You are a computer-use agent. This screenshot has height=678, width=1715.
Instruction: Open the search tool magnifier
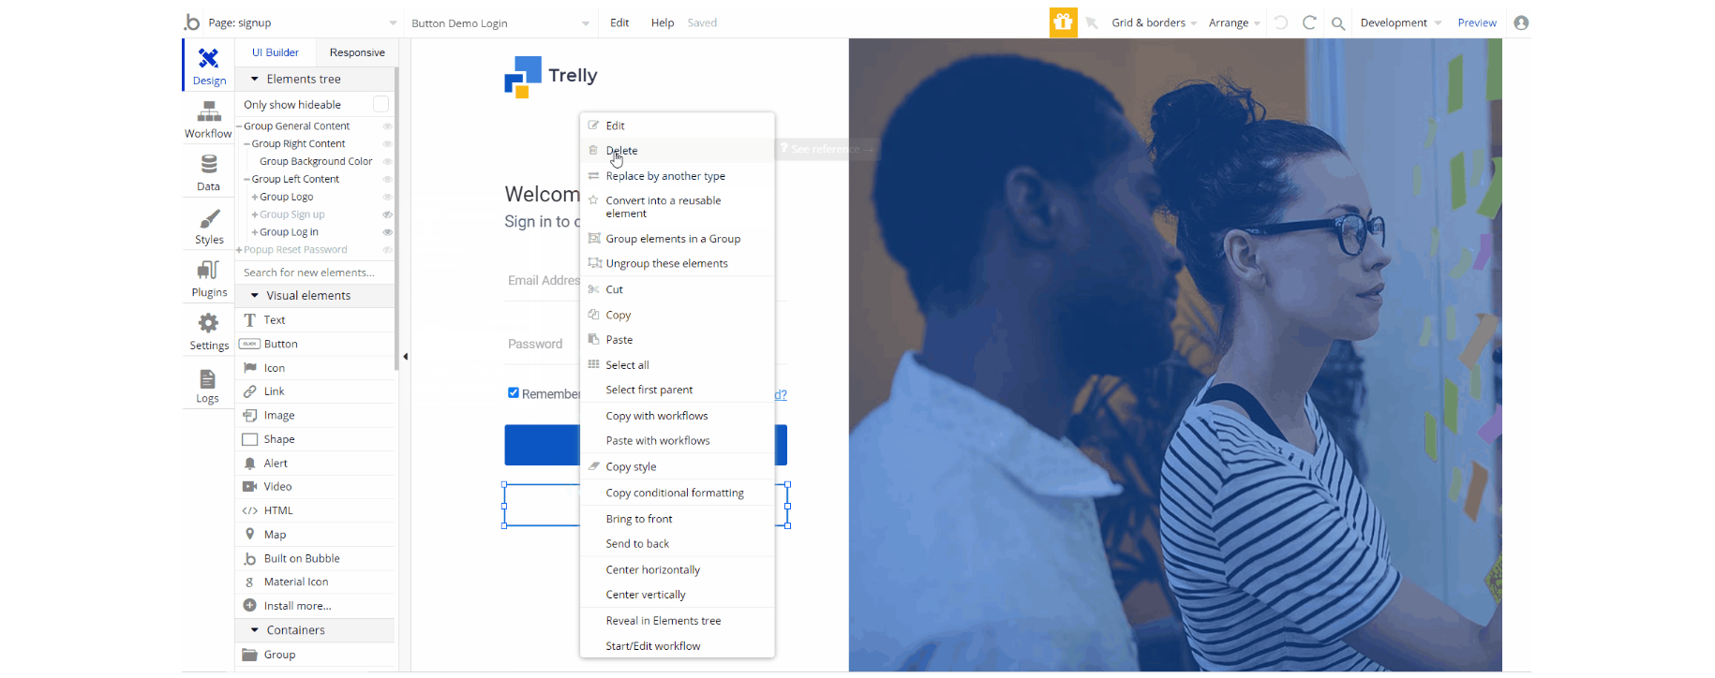point(1338,23)
